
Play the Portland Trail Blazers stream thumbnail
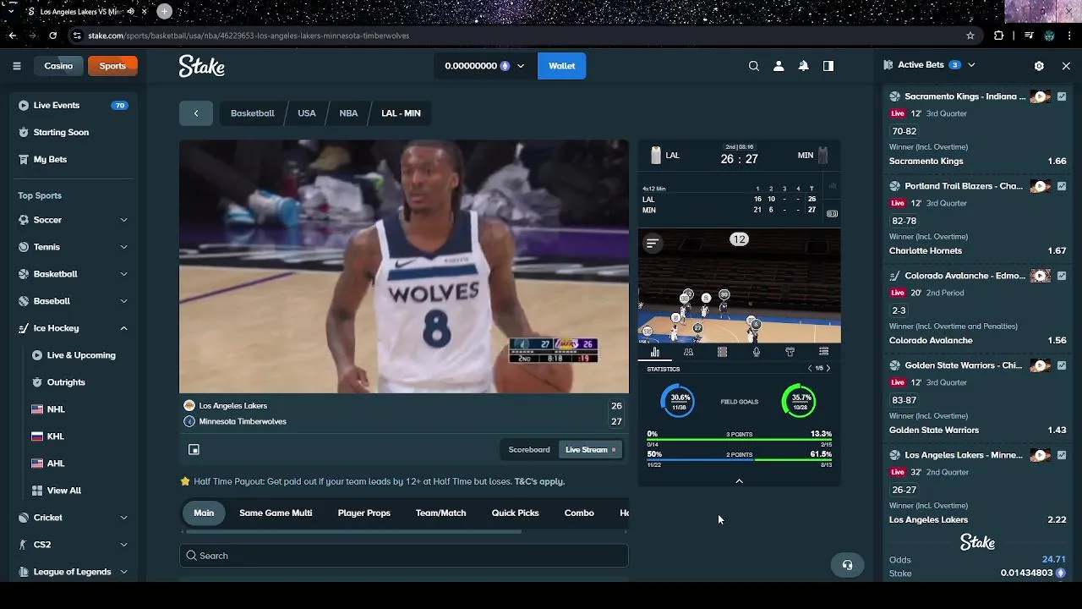coord(1040,186)
